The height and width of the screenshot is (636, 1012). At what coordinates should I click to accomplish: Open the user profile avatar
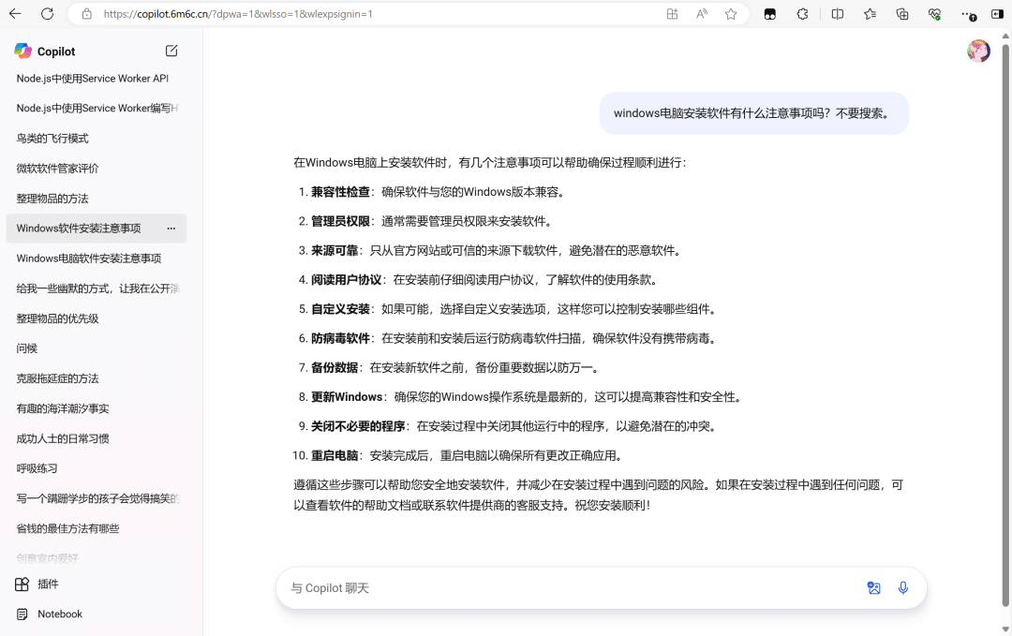(x=978, y=52)
